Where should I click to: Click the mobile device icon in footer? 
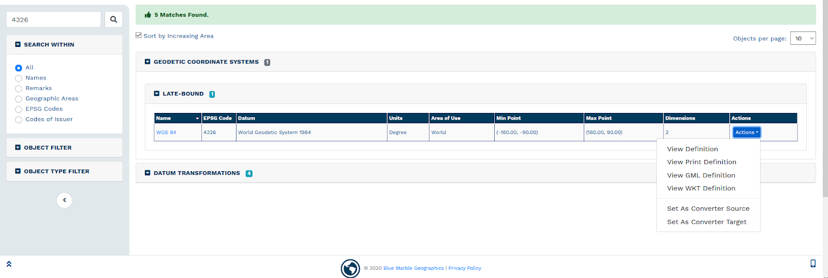813,264
